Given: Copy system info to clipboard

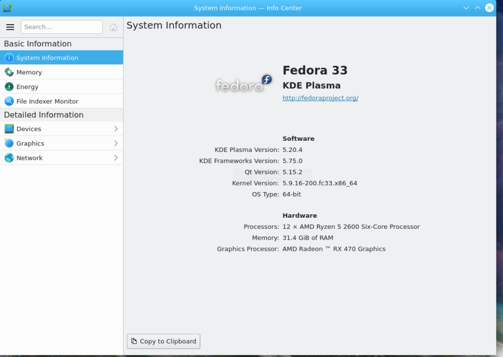Looking at the screenshot, I should [163, 341].
